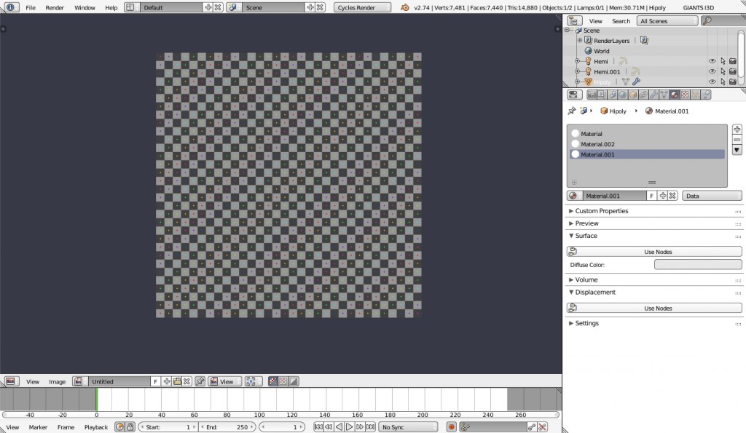Viewport: 746px width, 433px height.
Task: Hide the Hemi lamp with its eye toggle
Action: point(712,61)
